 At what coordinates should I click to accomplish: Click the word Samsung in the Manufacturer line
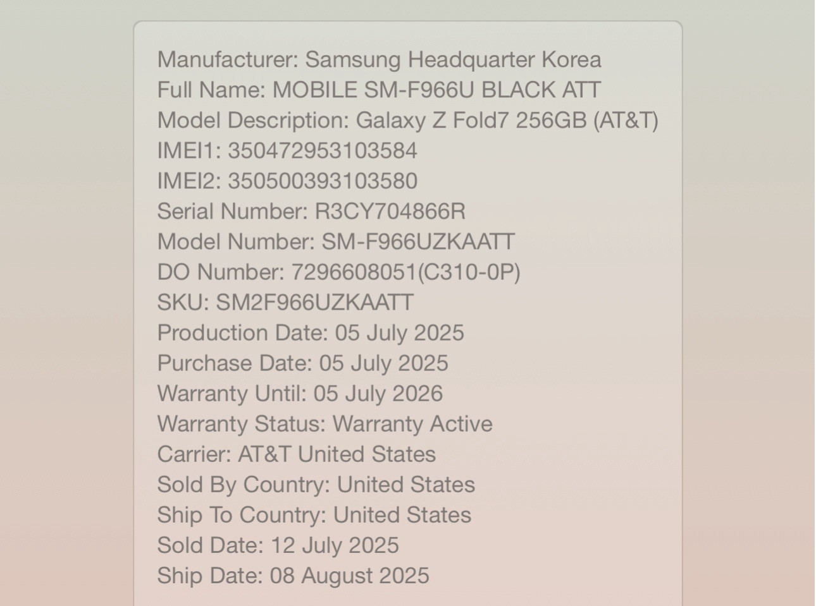(x=353, y=60)
